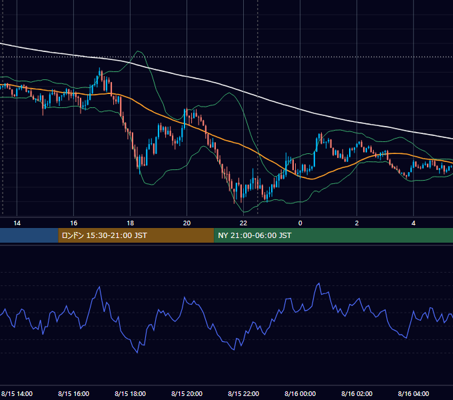Select the 8/15 20:00 date label
453x400 pixels.
click(187, 393)
